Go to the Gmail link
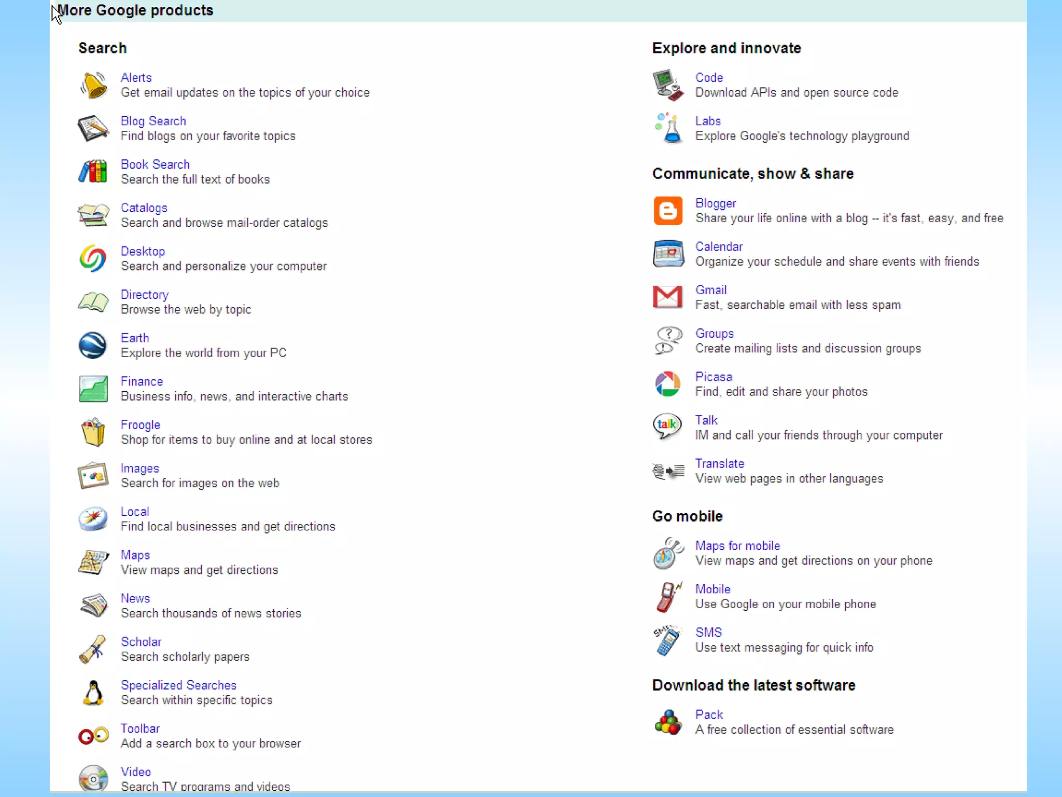Viewport: 1062px width, 797px height. point(710,291)
